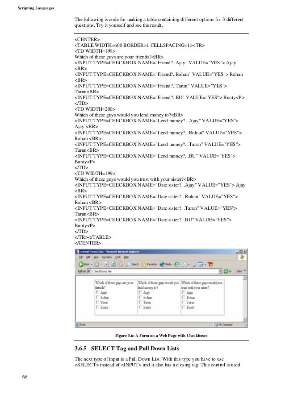
Task: Check Bunty under 'lend money to?'
Action: (140, 307)
